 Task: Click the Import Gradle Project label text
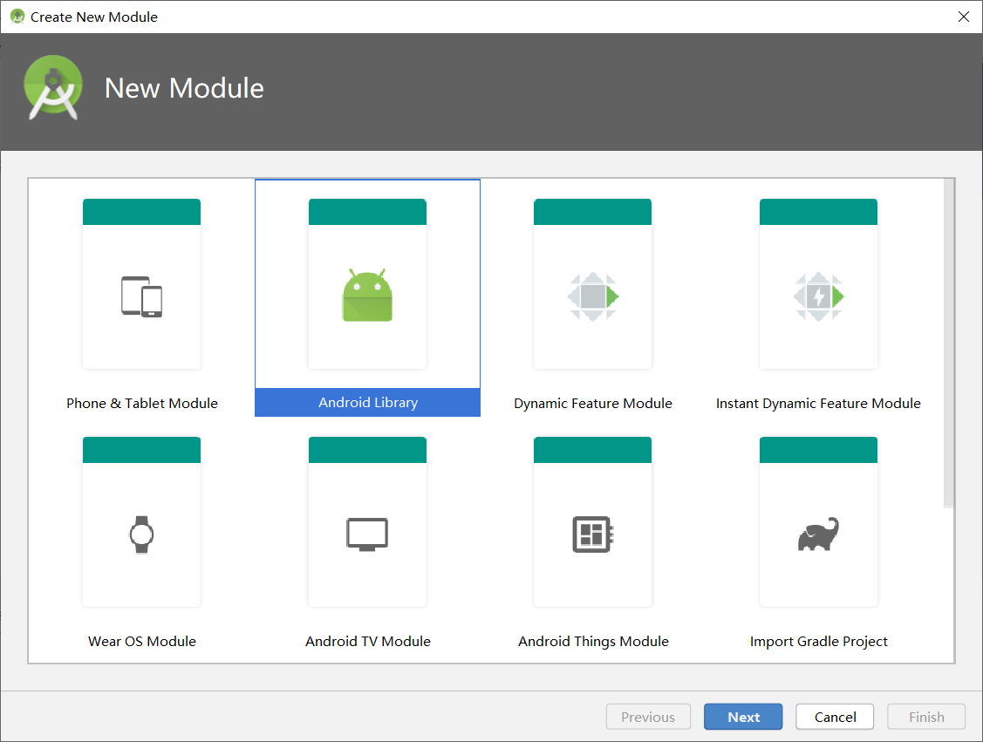(x=818, y=641)
